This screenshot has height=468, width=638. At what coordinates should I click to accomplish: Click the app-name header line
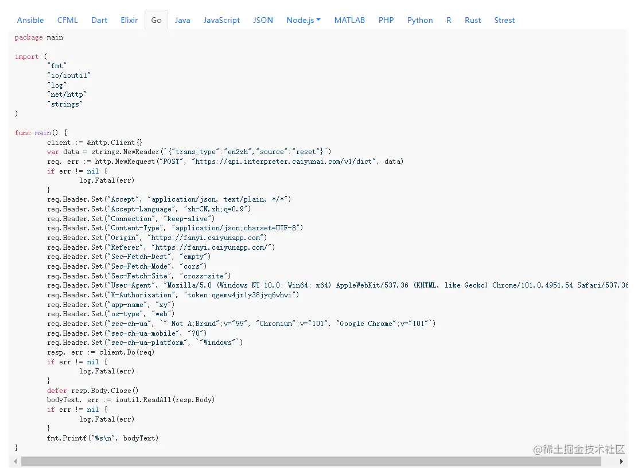[x=111, y=305]
